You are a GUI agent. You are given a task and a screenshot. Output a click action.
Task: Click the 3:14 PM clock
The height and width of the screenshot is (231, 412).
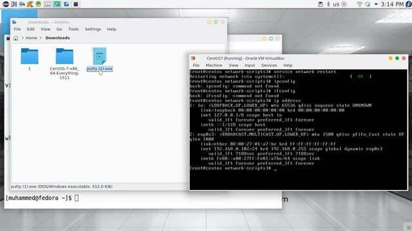(x=392, y=4)
